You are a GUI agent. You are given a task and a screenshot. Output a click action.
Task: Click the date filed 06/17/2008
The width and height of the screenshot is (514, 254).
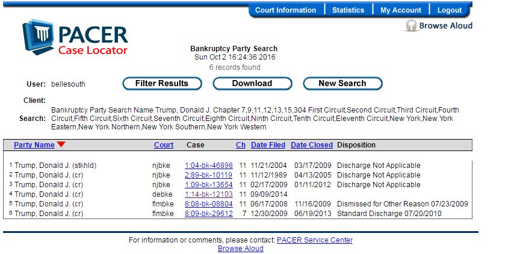pyautogui.click(x=269, y=204)
